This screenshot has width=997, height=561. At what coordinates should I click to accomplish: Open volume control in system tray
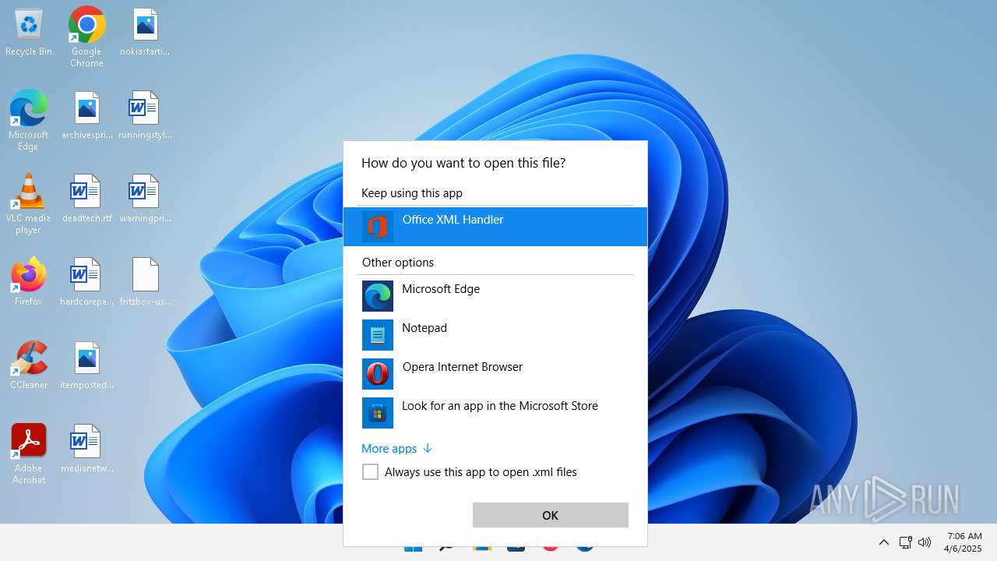click(925, 542)
